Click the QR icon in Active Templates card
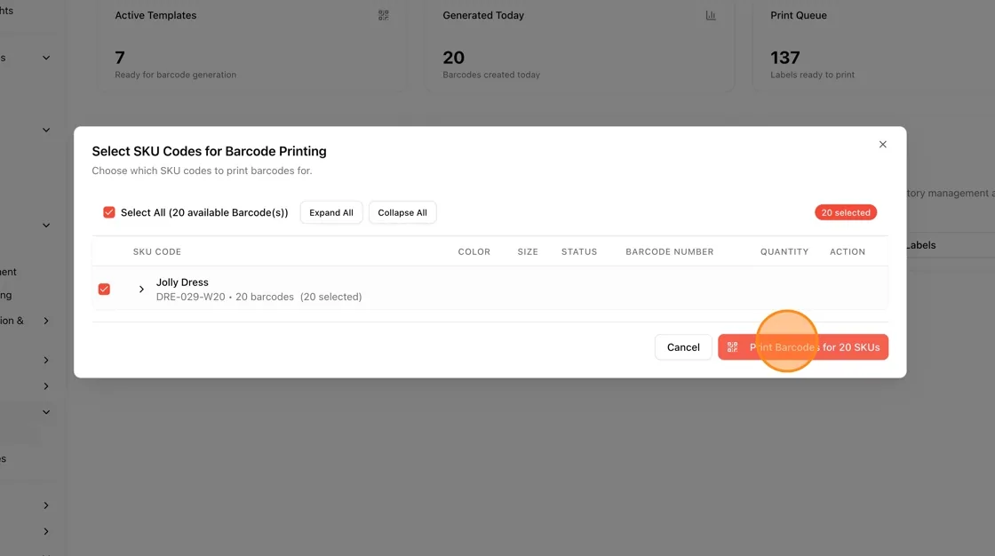995x556 pixels. 383,15
